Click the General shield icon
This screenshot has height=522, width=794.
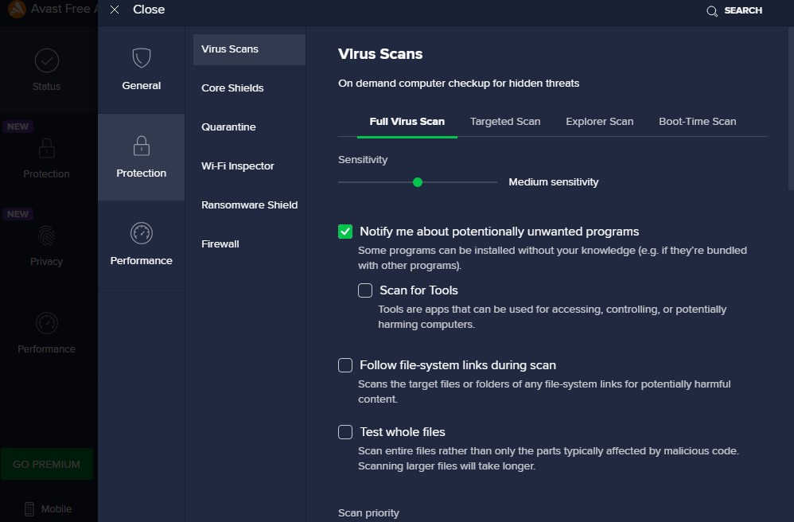click(x=141, y=58)
